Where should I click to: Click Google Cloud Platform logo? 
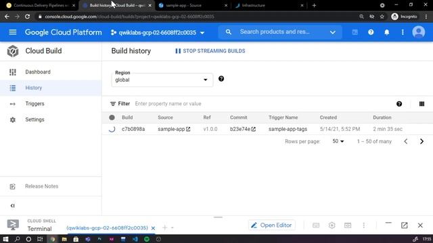point(63,32)
